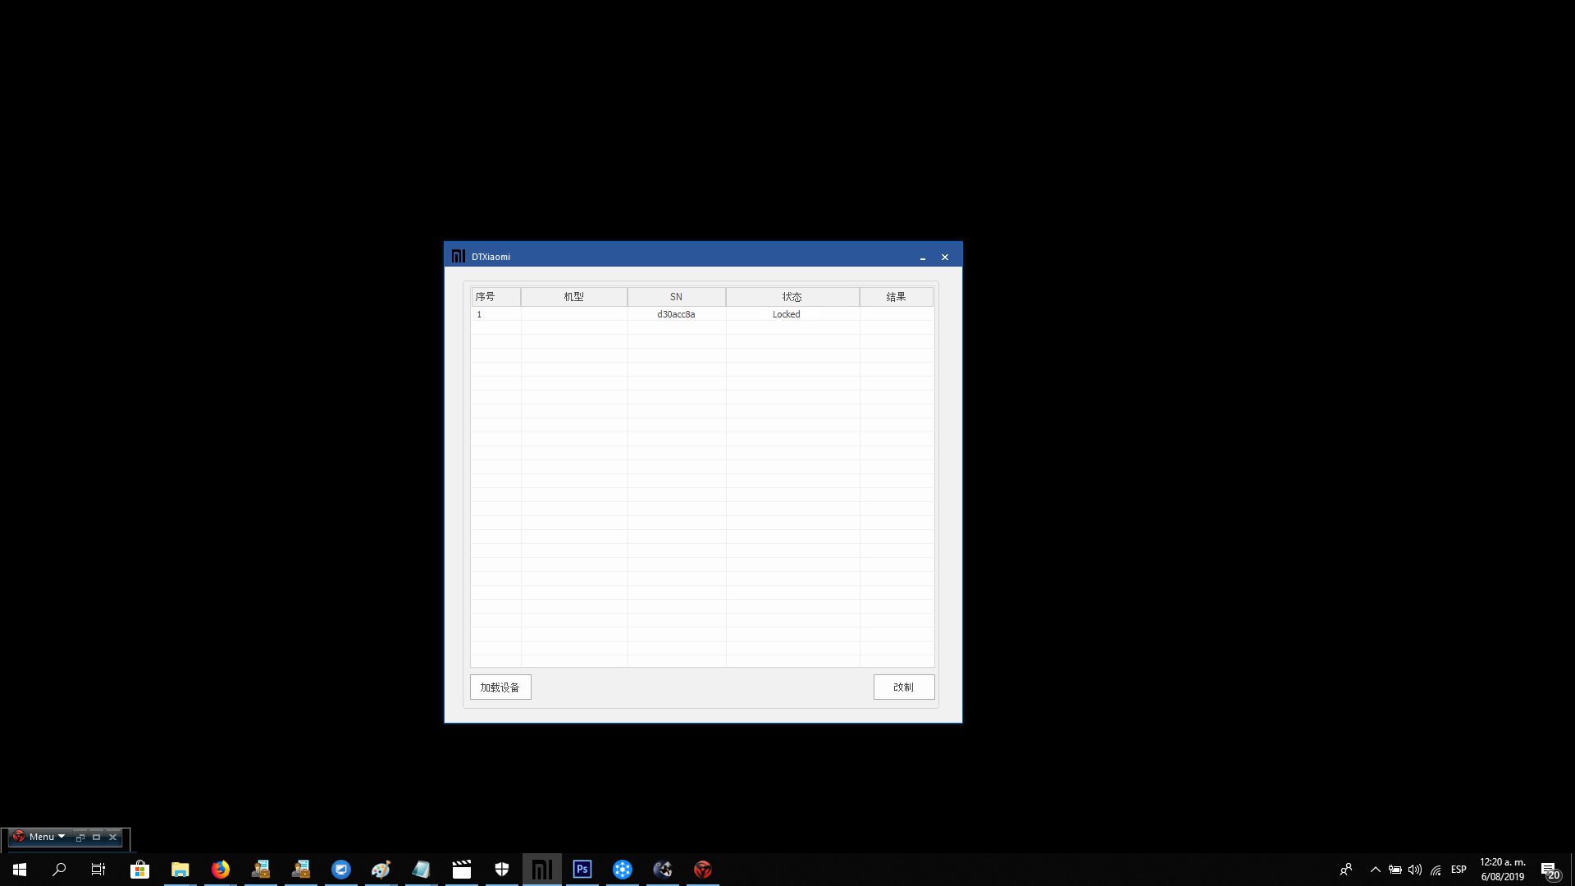Open Windows taskbar search
1575x886 pixels.
(x=59, y=870)
